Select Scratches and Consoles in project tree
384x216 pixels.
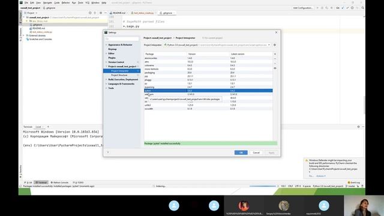point(40,39)
